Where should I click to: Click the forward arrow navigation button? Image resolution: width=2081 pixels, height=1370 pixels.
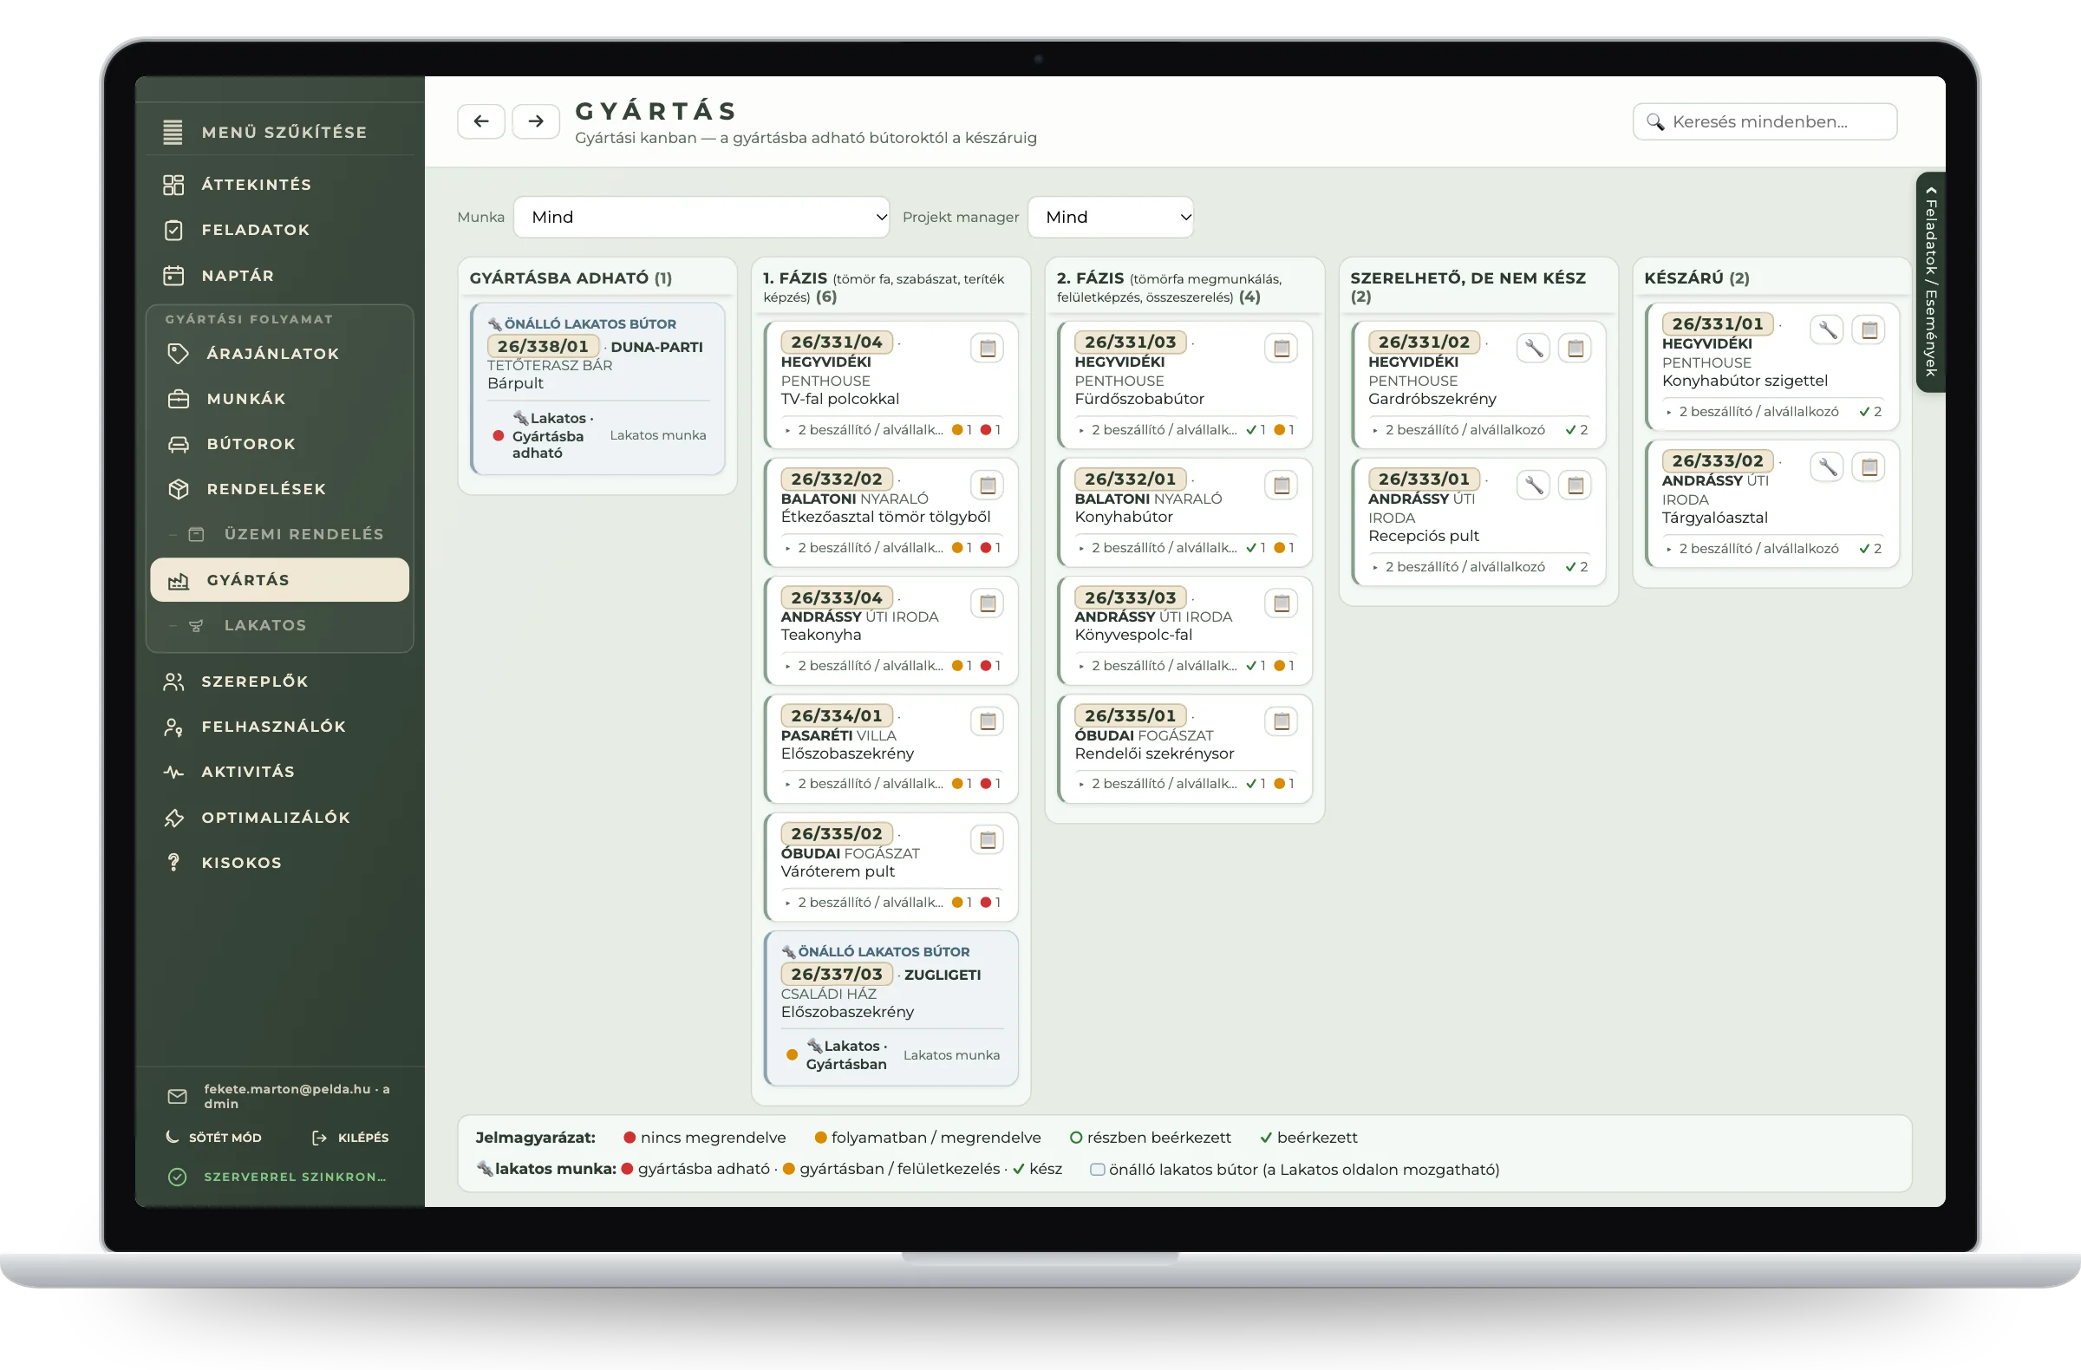(x=535, y=121)
